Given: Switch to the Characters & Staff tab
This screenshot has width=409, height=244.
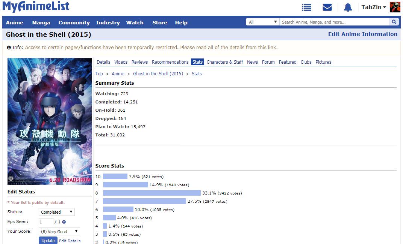Looking at the screenshot, I should [225, 62].
